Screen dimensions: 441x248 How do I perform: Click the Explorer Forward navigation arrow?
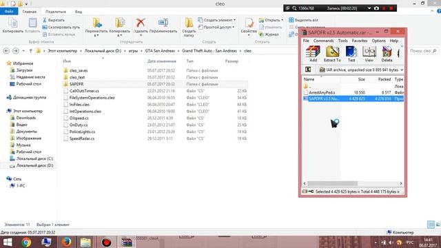pyautogui.click(x=15, y=51)
